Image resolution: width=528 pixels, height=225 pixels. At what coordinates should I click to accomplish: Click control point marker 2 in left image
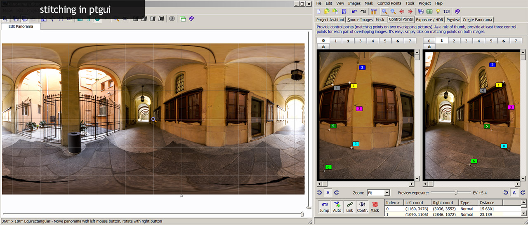[362, 67]
